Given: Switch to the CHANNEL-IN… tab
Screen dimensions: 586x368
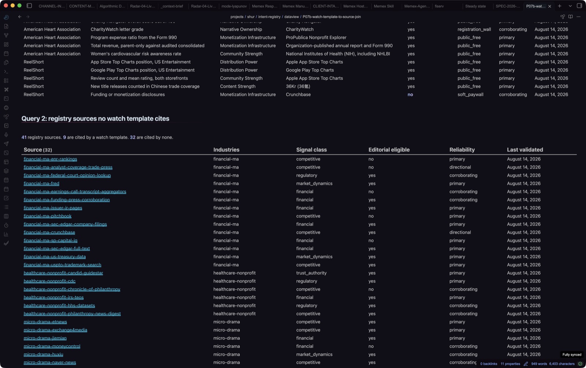Looking at the screenshot, I should 52,6.
